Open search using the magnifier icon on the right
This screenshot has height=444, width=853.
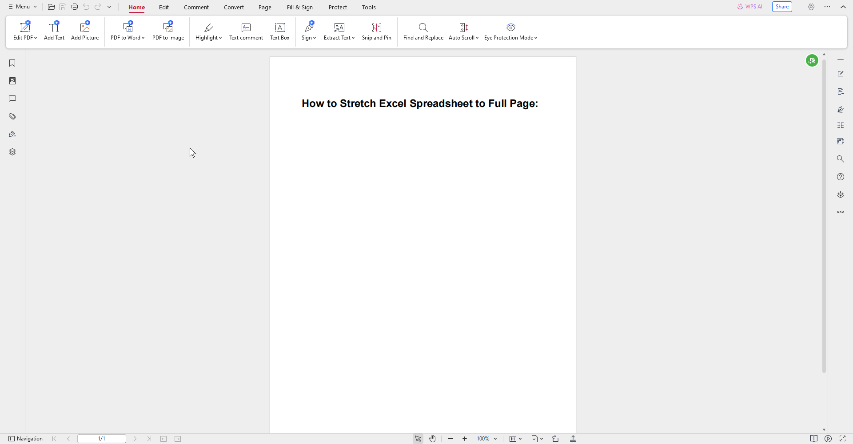(x=841, y=159)
